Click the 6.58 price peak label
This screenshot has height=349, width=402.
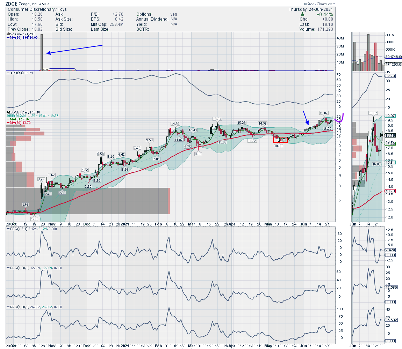pyautogui.click(x=101, y=154)
